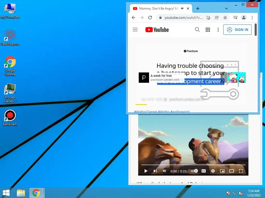
Task: Toggle closed captions CC
Action: click(x=204, y=171)
